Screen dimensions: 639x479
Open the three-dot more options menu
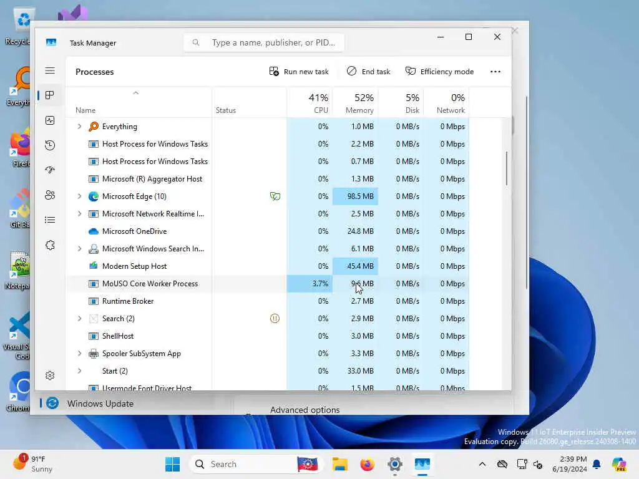(x=495, y=72)
